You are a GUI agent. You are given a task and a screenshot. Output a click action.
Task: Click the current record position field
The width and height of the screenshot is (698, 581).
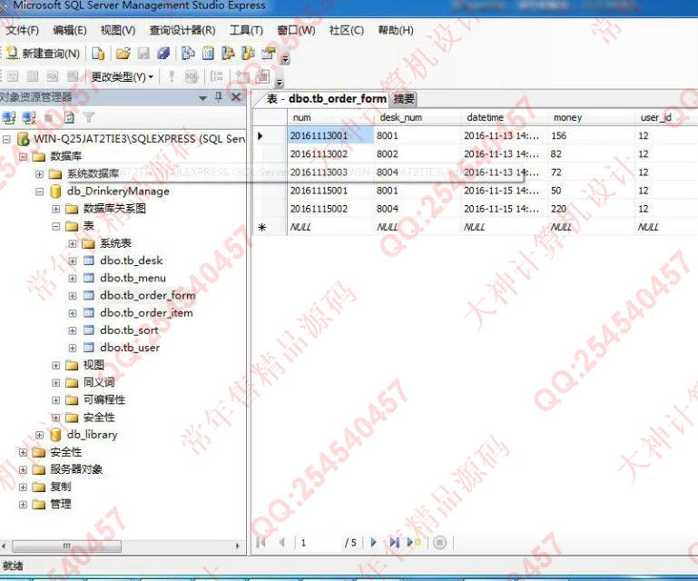coord(319,543)
